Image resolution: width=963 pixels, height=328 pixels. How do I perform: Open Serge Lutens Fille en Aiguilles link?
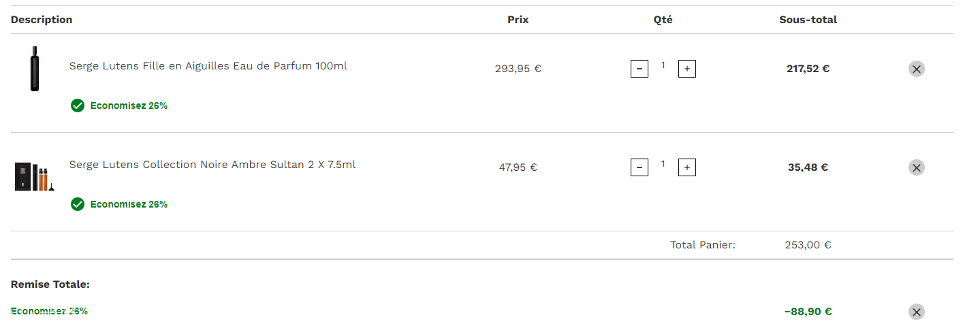click(208, 66)
